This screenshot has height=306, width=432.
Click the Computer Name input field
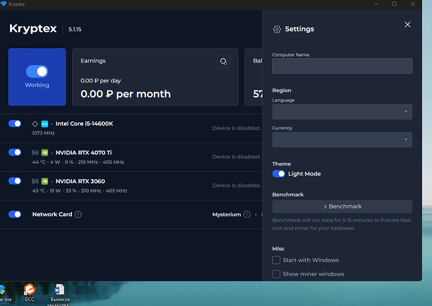pyautogui.click(x=342, y=66)
